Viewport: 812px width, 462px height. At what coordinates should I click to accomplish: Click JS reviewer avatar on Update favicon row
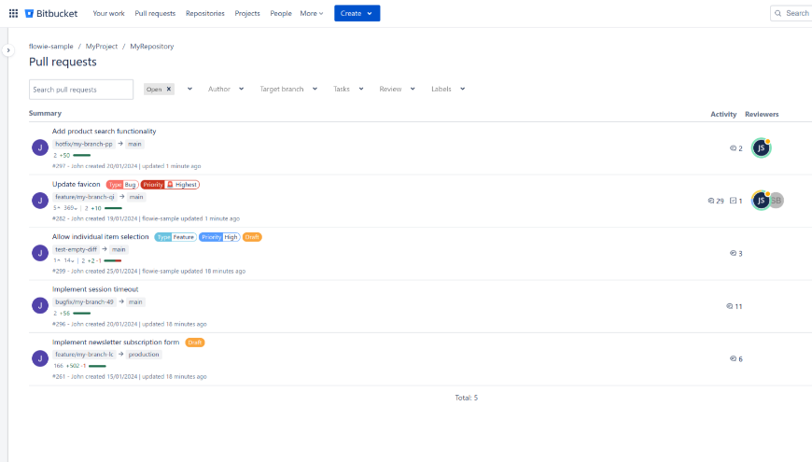(x=761, y=201)
